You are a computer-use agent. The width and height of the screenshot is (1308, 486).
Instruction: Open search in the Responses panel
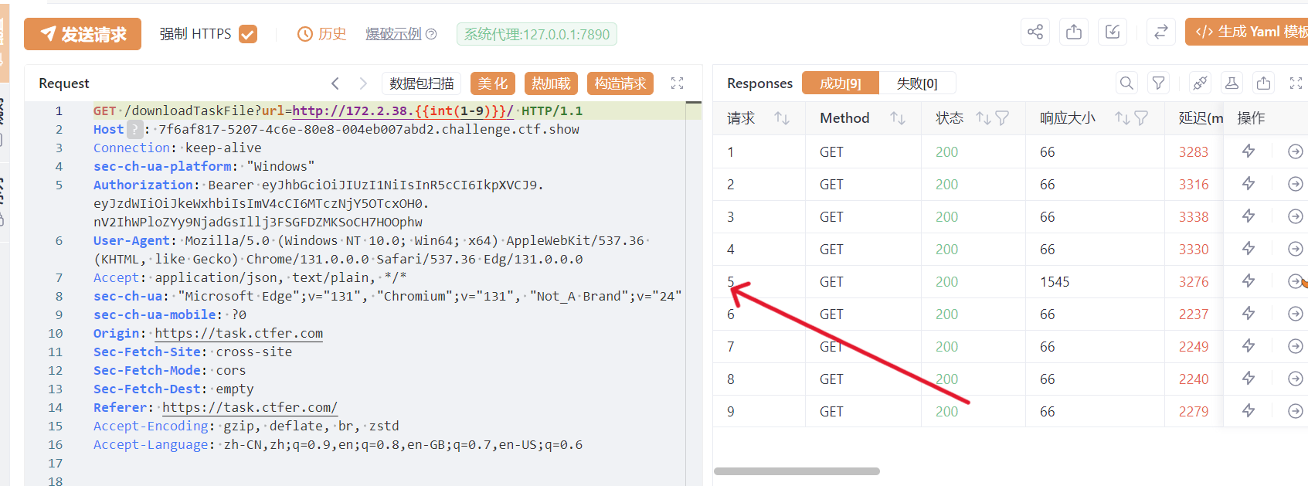coord(1127,83)
